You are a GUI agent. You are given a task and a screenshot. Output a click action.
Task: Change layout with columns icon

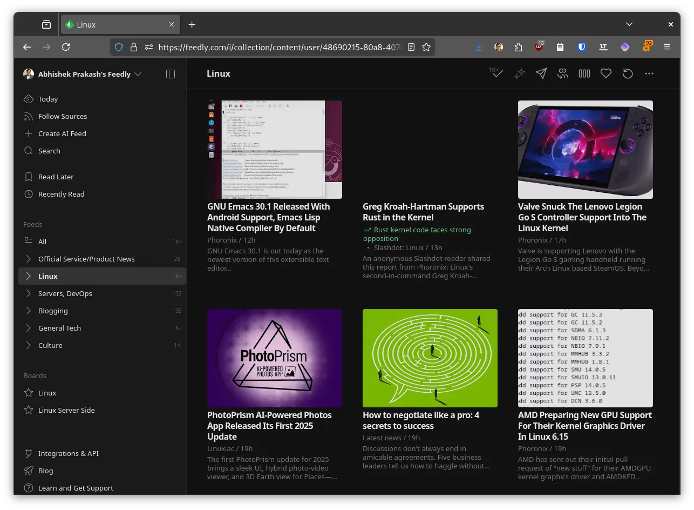point(584,73)
